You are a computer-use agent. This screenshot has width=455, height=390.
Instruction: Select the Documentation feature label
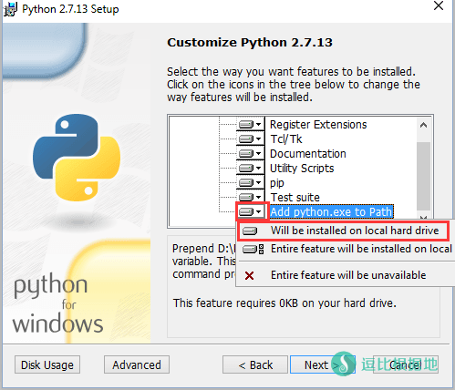pos(308,154)
